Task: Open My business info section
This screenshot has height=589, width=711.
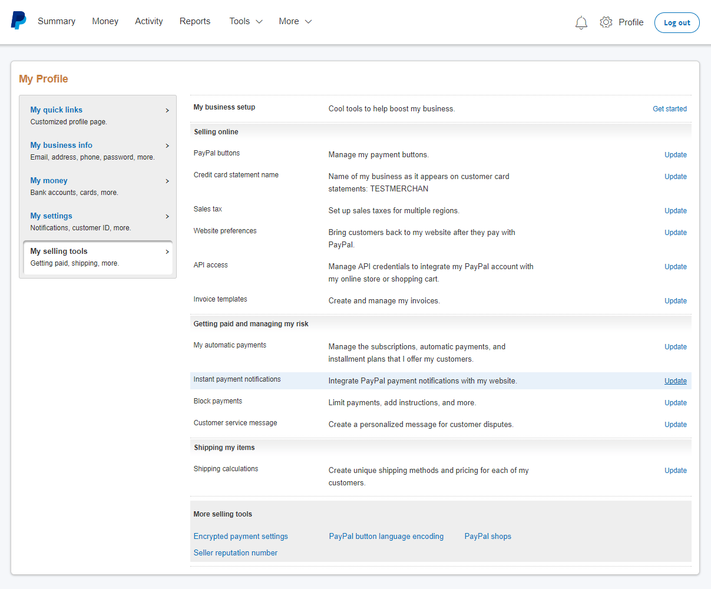Action: (x=98, y=151)
